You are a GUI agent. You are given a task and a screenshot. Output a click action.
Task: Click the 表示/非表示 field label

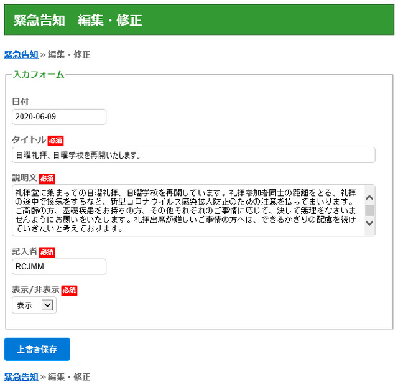pos(35,290)
